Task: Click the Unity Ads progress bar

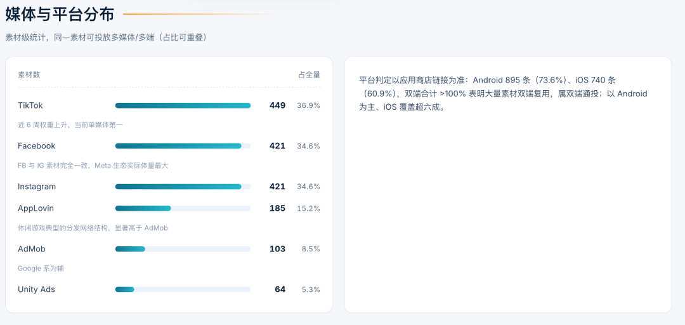Action: click(x=183, y=289)
